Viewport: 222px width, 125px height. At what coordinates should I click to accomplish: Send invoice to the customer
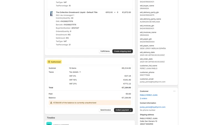click(105, 110)
